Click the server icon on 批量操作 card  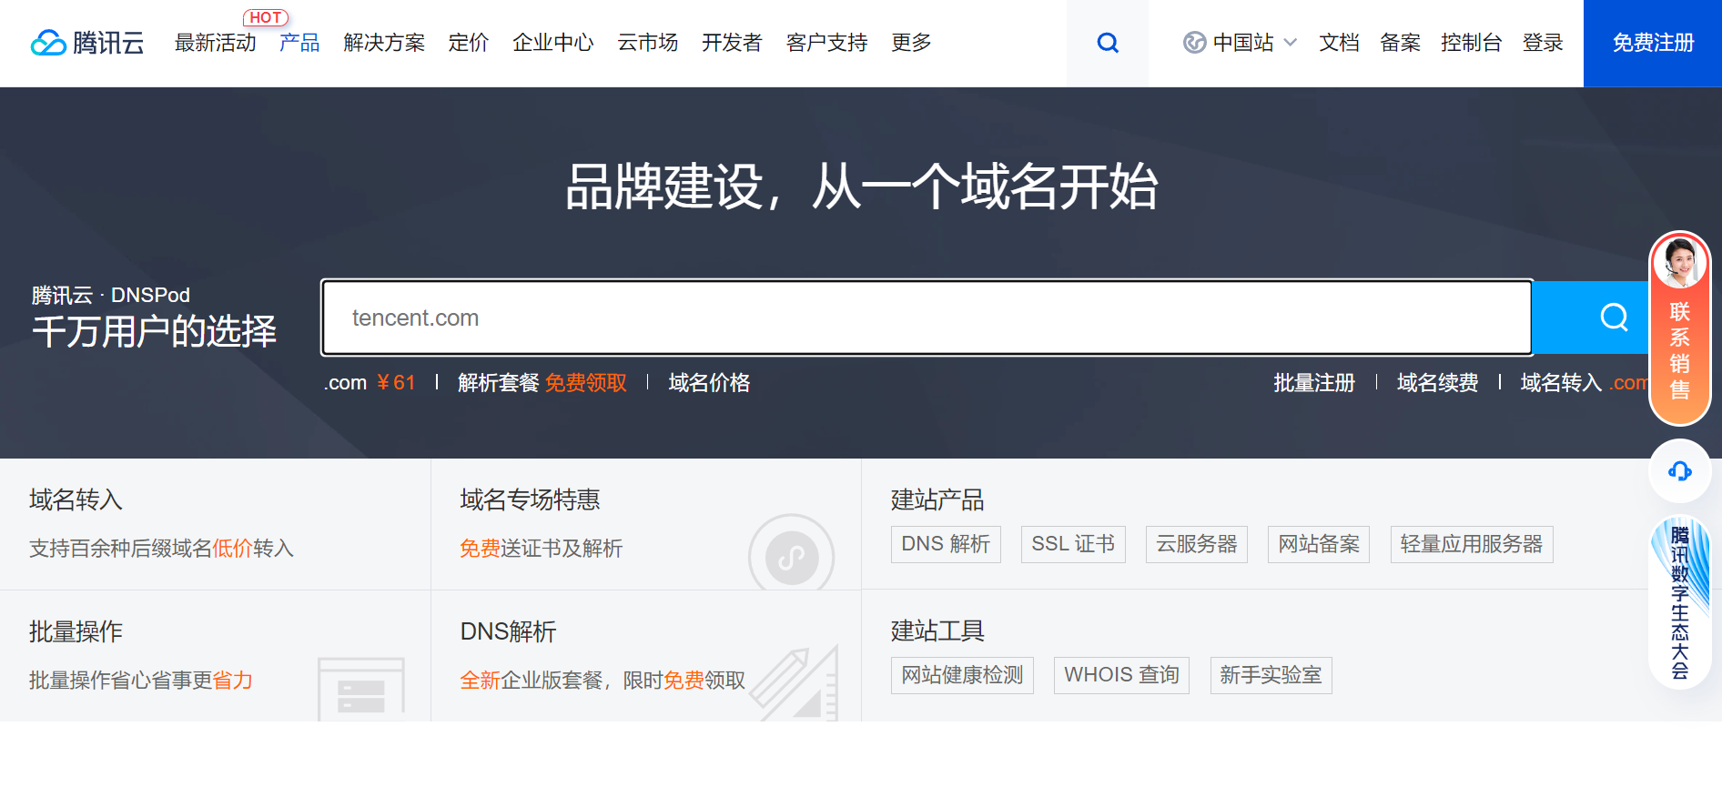pos(361,689)
